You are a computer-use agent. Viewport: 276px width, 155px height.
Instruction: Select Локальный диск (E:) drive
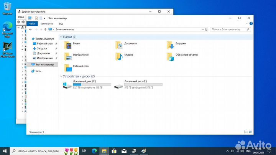[138, 84]
